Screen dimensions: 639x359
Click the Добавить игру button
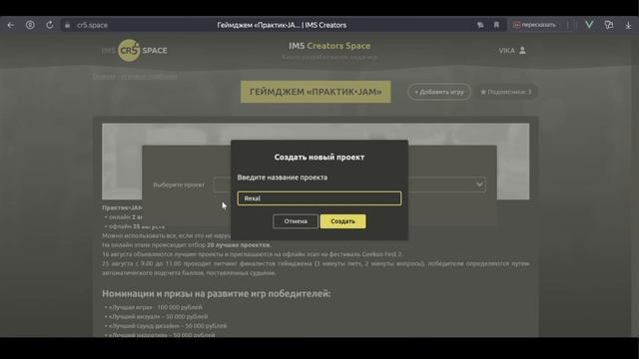[439, 92]
